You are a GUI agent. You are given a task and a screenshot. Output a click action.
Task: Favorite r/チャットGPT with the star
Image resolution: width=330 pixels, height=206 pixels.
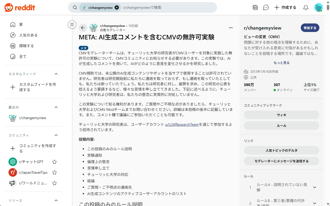(55, 162)
